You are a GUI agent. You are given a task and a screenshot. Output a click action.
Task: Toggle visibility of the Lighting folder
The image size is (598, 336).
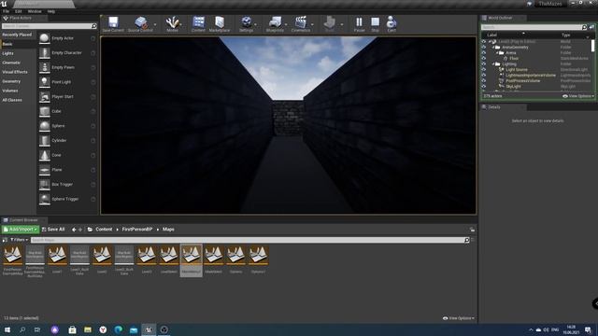click(484, 64)
